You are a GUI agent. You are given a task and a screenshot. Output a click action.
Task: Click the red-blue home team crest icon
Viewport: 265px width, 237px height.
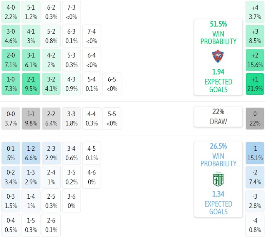point(218,56)
